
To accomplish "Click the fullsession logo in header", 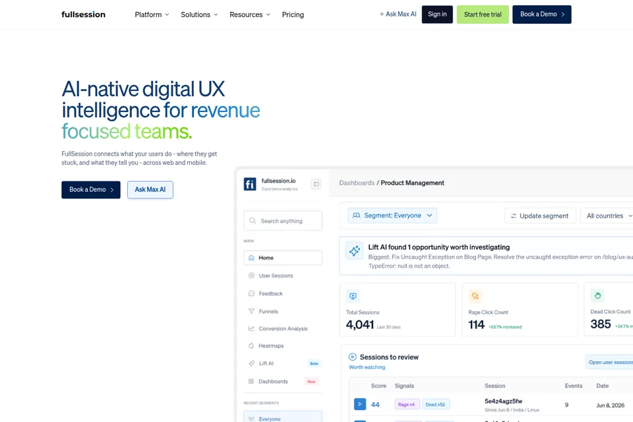I will pos(83,15).
